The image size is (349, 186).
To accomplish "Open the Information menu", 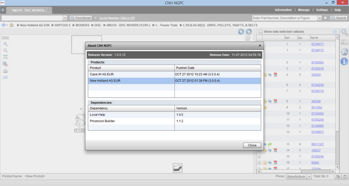I will 283,10.
